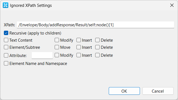Image resolution: width=178 pixels, height=100 pixels.
Task: Click into the XPath input field
Action: (x=95, y=25)
